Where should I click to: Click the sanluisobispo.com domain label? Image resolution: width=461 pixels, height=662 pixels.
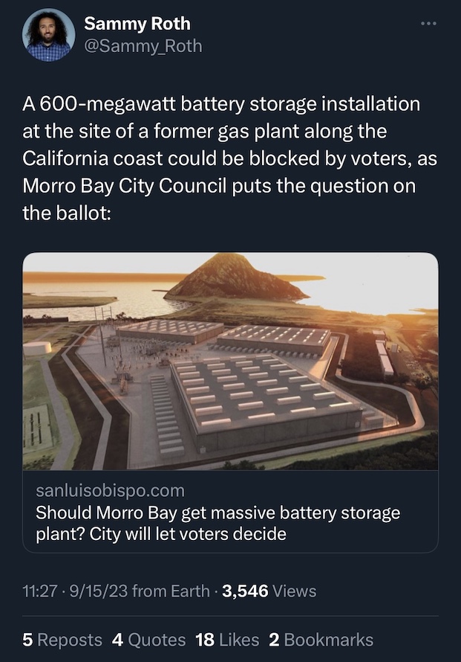click(110, 491)
